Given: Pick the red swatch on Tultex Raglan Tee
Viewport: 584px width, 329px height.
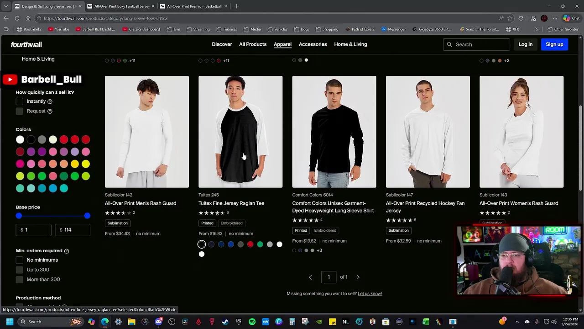Looking at the screenshot, I should tap(250, 244).
